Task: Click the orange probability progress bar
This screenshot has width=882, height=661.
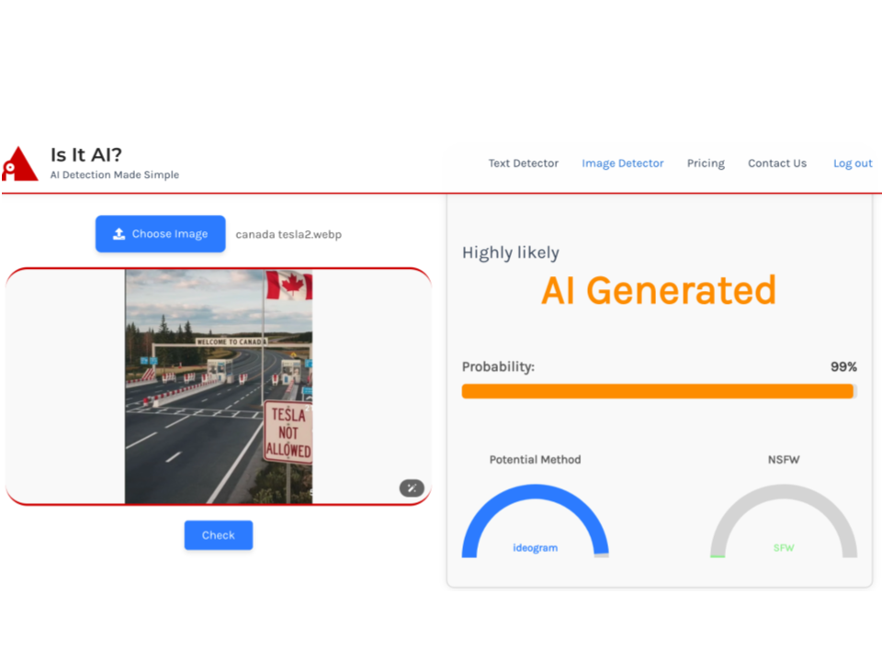Action: 658,391
